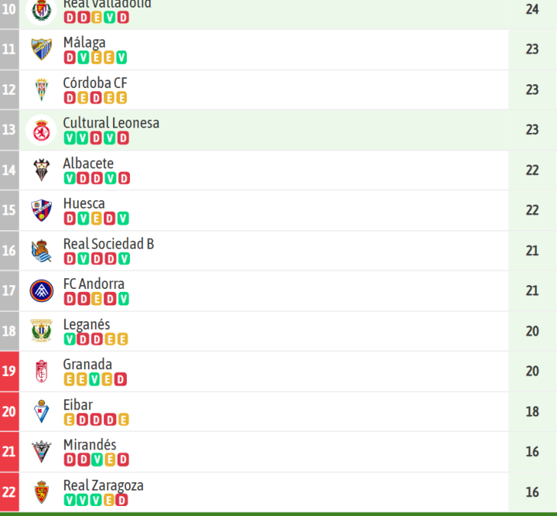
Task: Click the Leganés club crest
Action: 41,331
